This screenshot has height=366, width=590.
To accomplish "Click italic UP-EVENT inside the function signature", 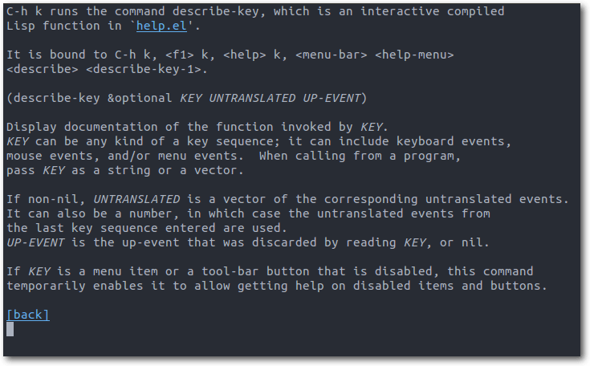I will click(x=332, y=98).
